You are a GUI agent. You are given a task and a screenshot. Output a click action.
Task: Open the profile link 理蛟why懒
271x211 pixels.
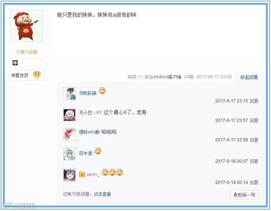90,132
